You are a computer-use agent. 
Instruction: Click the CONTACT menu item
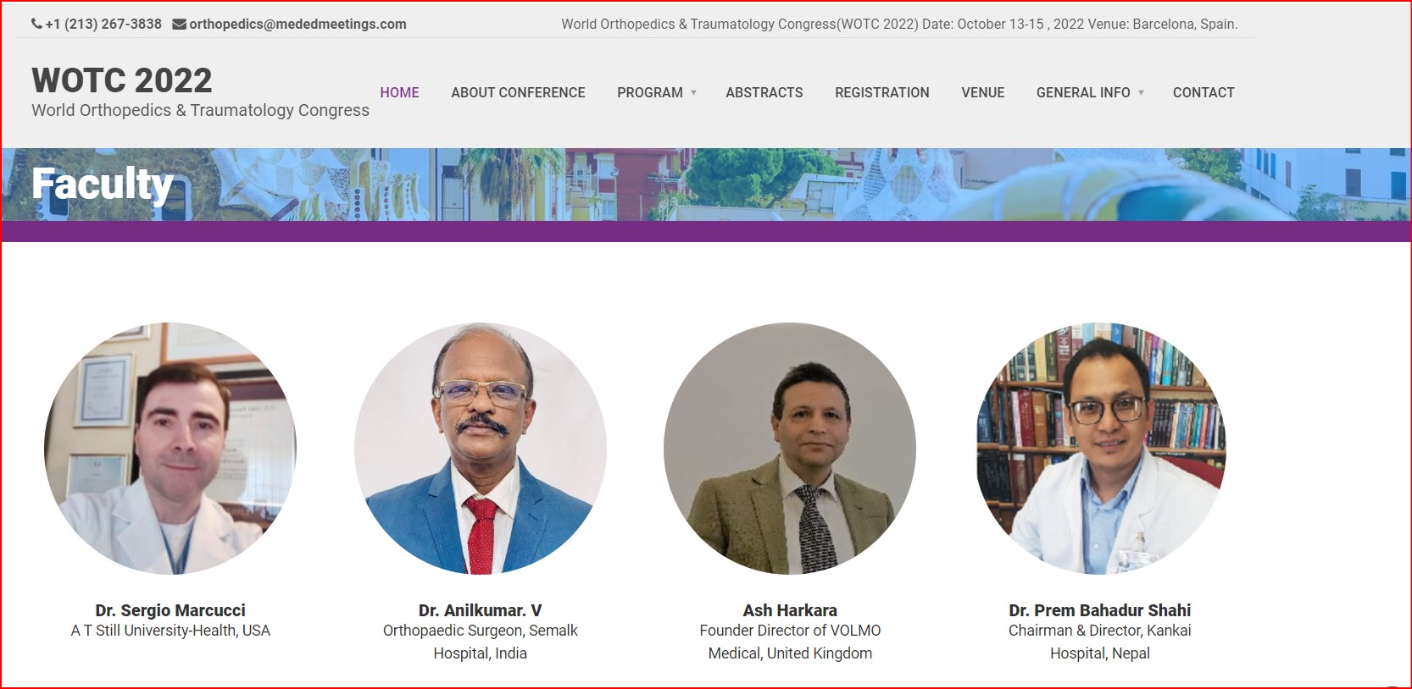(x=1204, y=92)
